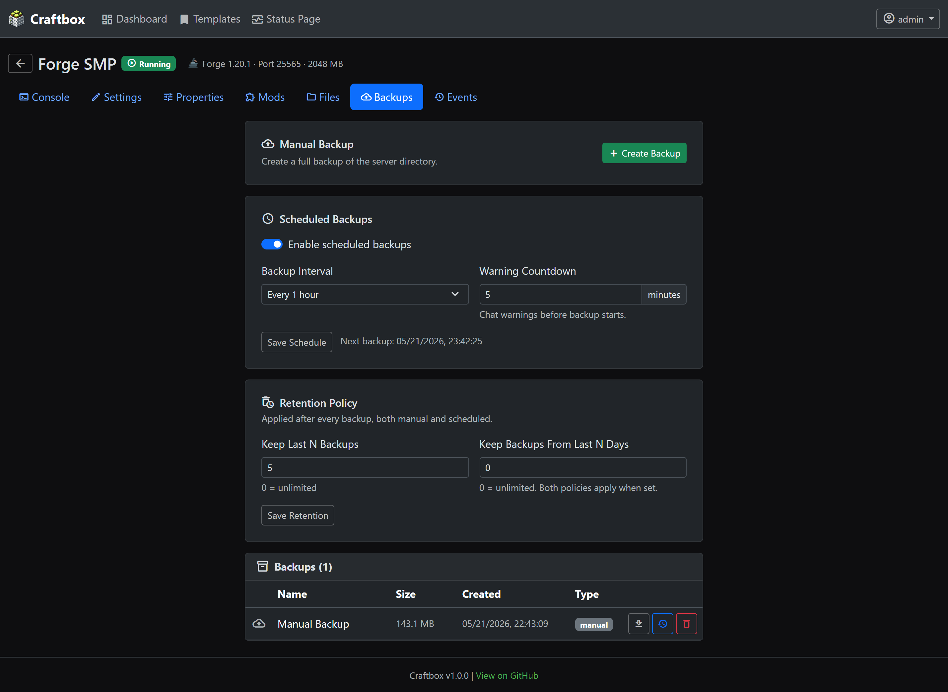Click the Craftbox logo icon

[17, 19]
